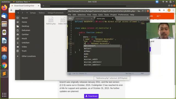Screen dimensions: 176x99
Task: Open Chrome three-dot menu
Action: 173,10
